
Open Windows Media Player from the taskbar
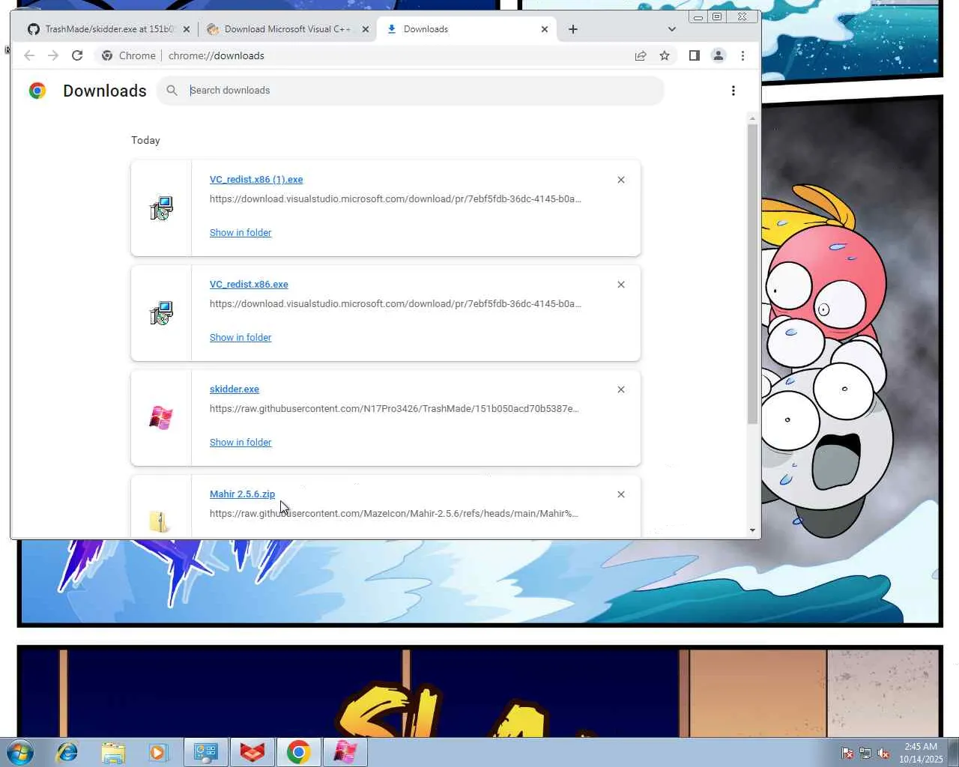(x=158, y=752)
